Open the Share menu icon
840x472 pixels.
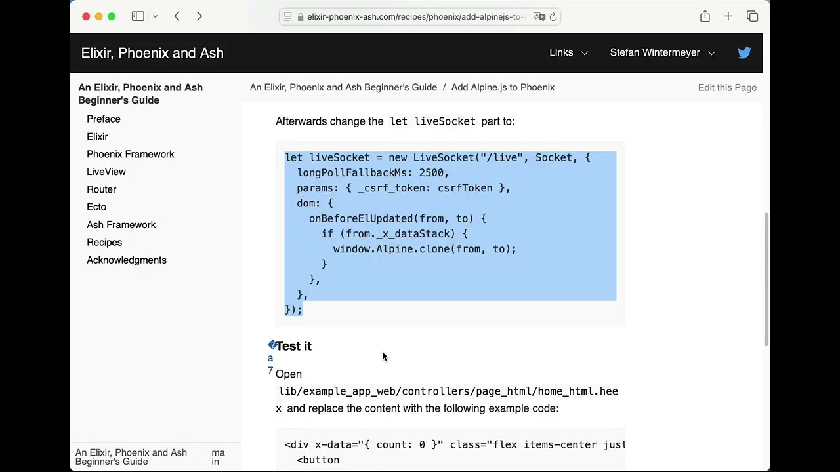pyautogui.click(x=705, y=16)
